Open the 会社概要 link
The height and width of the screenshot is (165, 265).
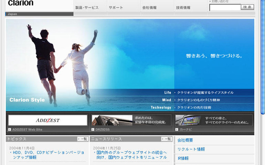click(x=185, y=140)
